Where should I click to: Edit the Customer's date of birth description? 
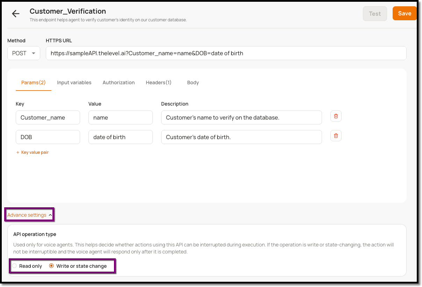(242, 137)
